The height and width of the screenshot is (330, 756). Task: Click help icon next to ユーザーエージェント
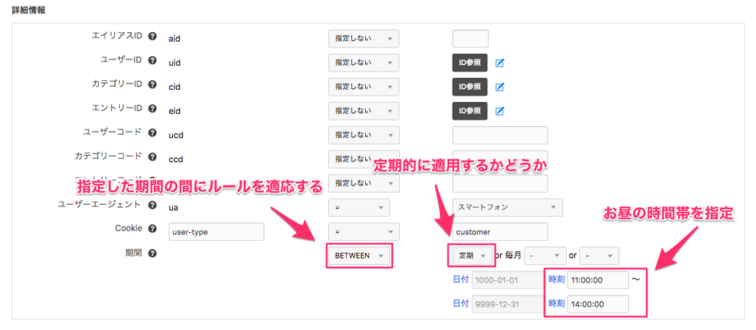click(x=152, y=206)
